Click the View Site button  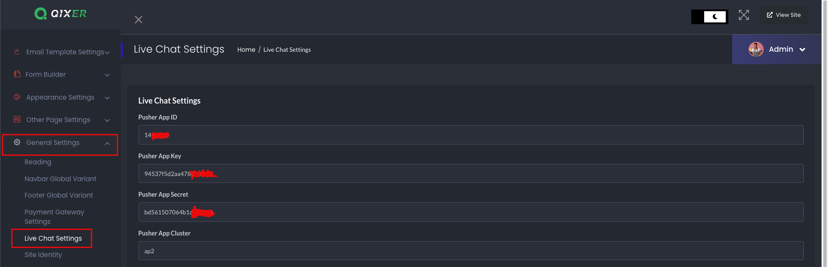point(784,15)
